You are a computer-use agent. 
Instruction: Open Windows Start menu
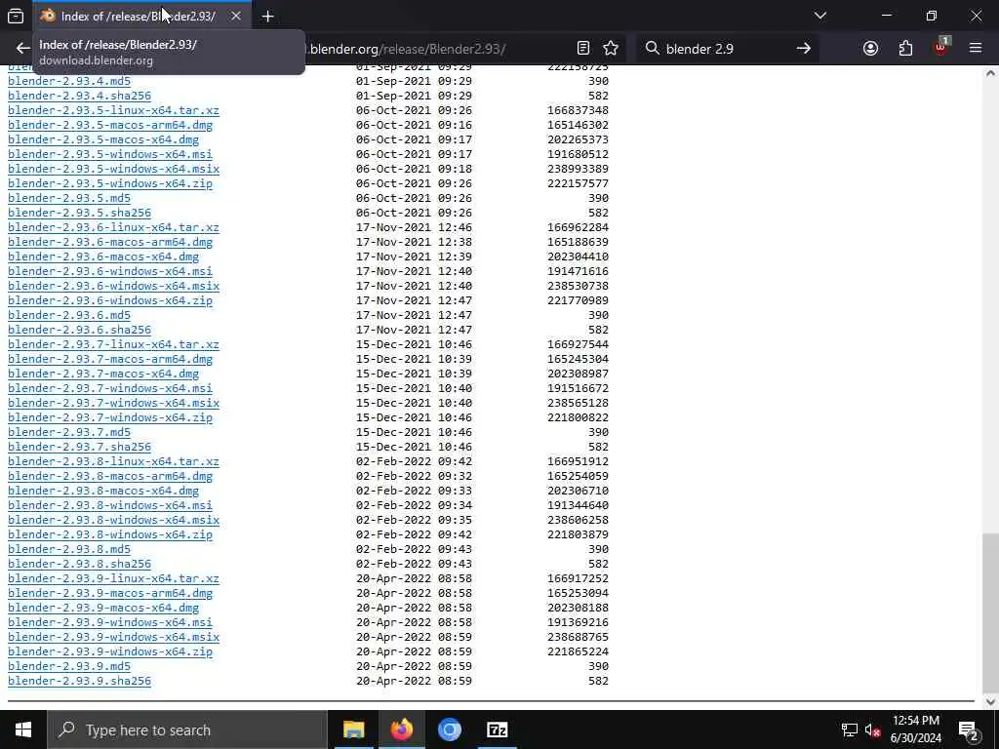[x=23, y=729]
